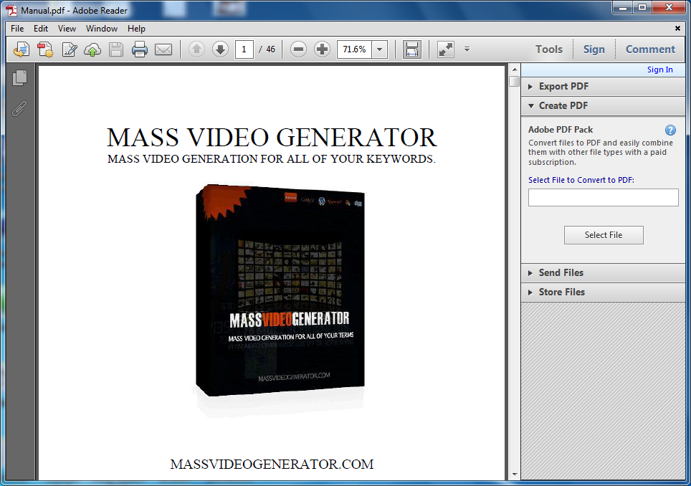Click the Adobe Reader title bar icon

[11, 10]
